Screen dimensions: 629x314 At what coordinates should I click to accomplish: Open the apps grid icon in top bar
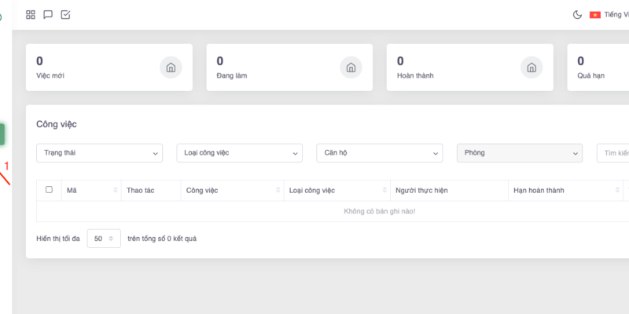31,15
